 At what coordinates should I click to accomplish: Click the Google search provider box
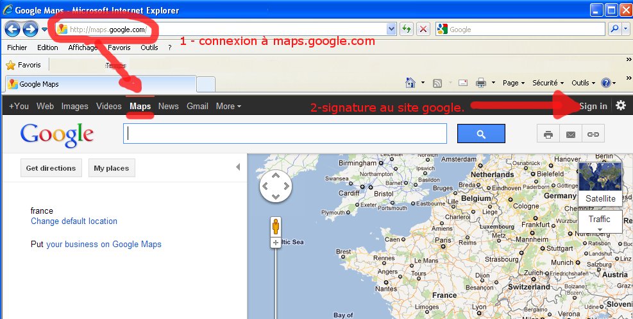click(520, 29)
